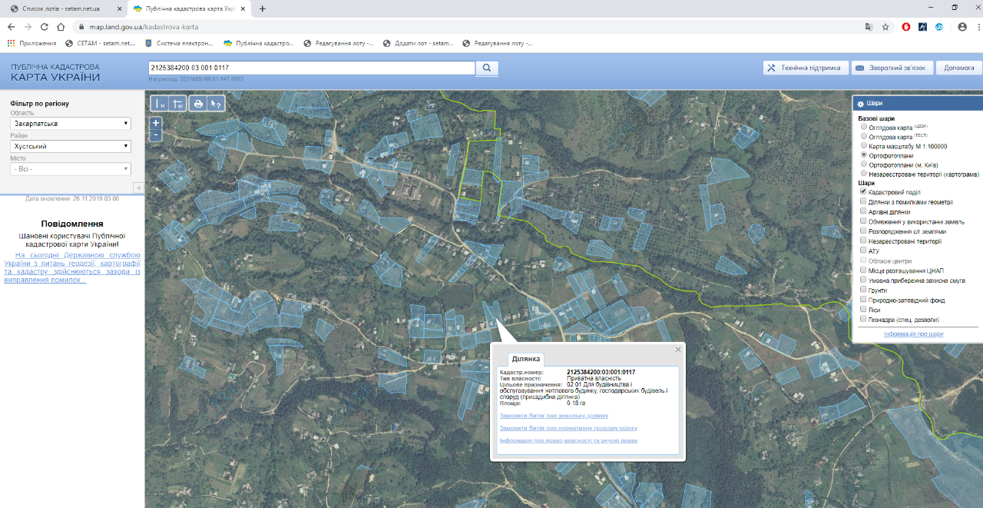Screen dimensions: 983x508
Task: Select Карта масштабу М 1:100000
Action: pos(864,146)
